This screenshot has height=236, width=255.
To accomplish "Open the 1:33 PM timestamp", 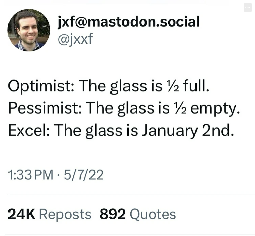I will tap(31, 175).
